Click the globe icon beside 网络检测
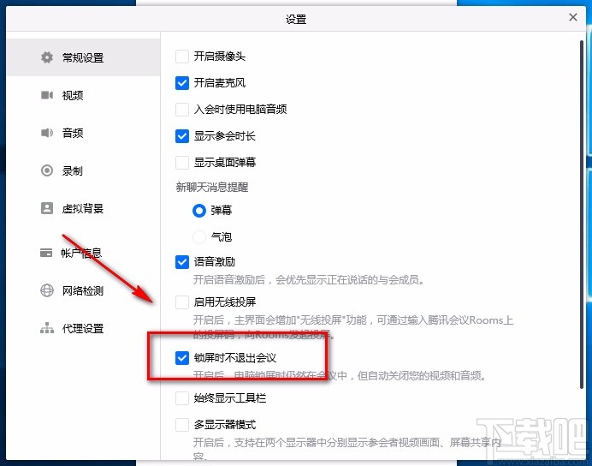 point(47,290)
